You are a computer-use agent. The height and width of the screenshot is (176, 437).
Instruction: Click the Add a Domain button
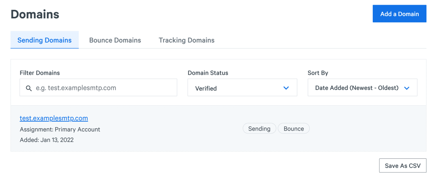point(399,14)
